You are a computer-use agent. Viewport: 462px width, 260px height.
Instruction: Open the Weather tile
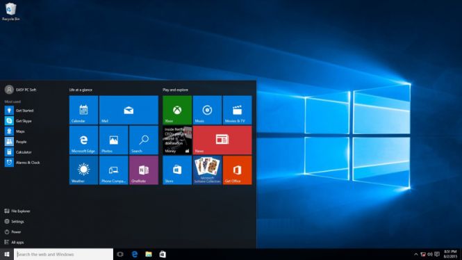click(83, 170)
